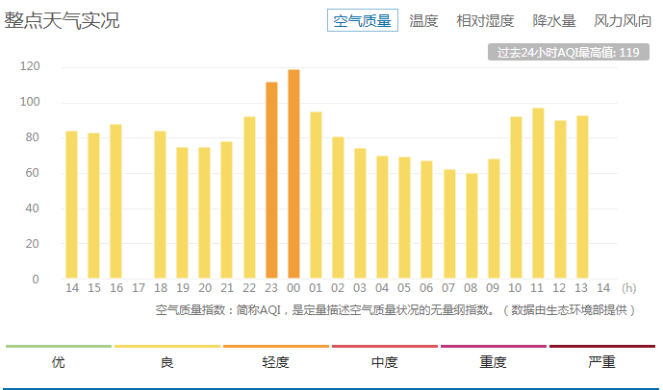Click the bar for hour 01

[x=316, y=195]
